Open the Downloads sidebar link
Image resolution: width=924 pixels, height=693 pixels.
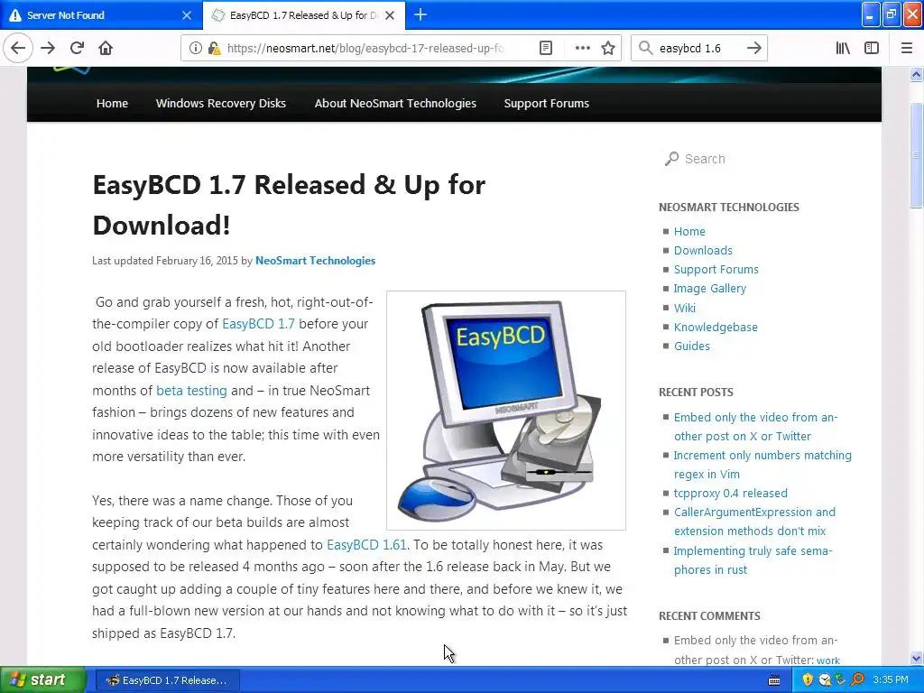703,250
